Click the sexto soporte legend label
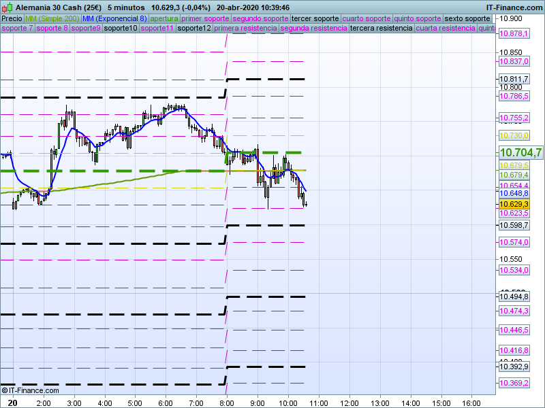This screenshot has height=408, width=545. [x=467, y=18]
